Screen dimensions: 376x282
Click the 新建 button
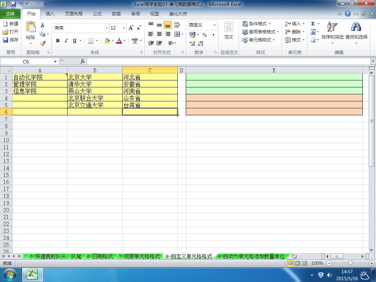click(11, 24)
